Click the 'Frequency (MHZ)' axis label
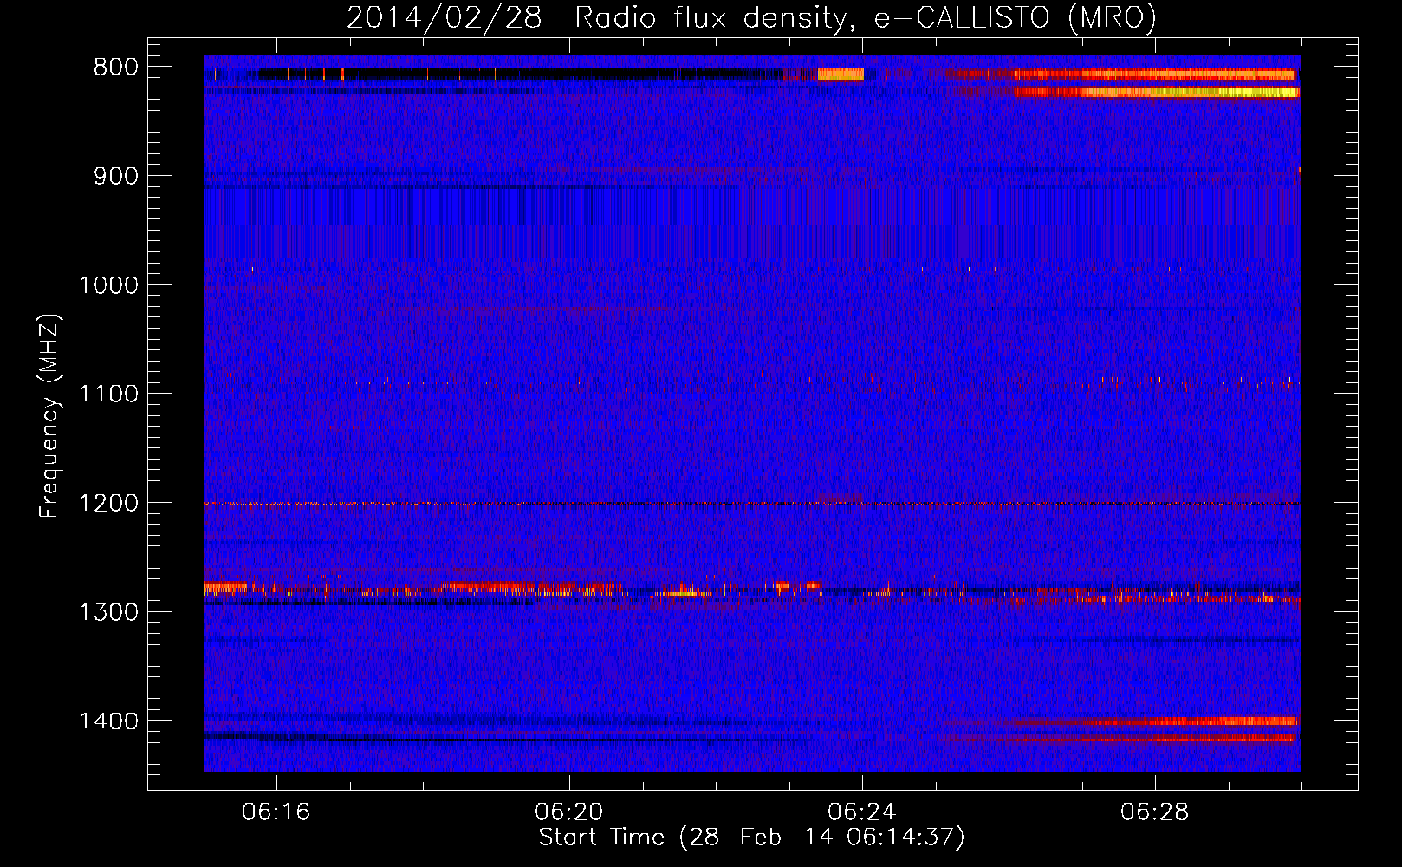Viewport: 1402px width, 867px height. coord(50,416)
